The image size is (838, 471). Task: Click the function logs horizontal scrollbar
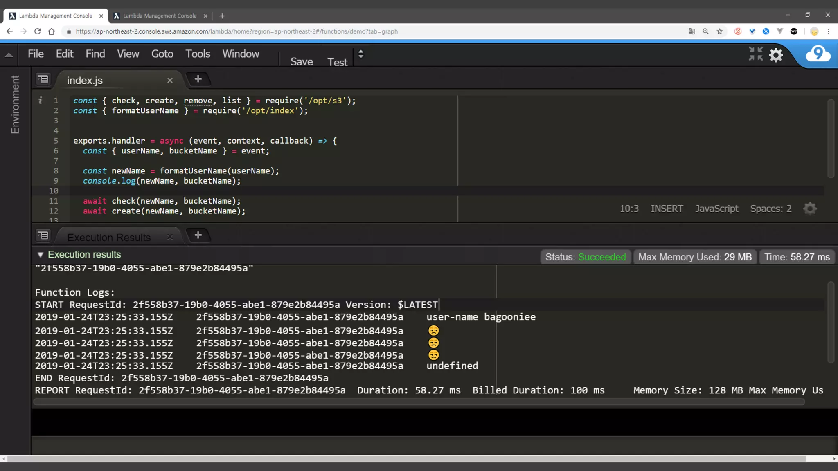[419, 402]
